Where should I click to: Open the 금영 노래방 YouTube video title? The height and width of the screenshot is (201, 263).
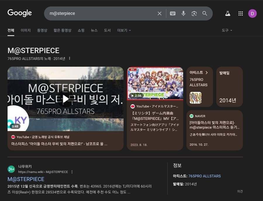click(x=59, y=144)
